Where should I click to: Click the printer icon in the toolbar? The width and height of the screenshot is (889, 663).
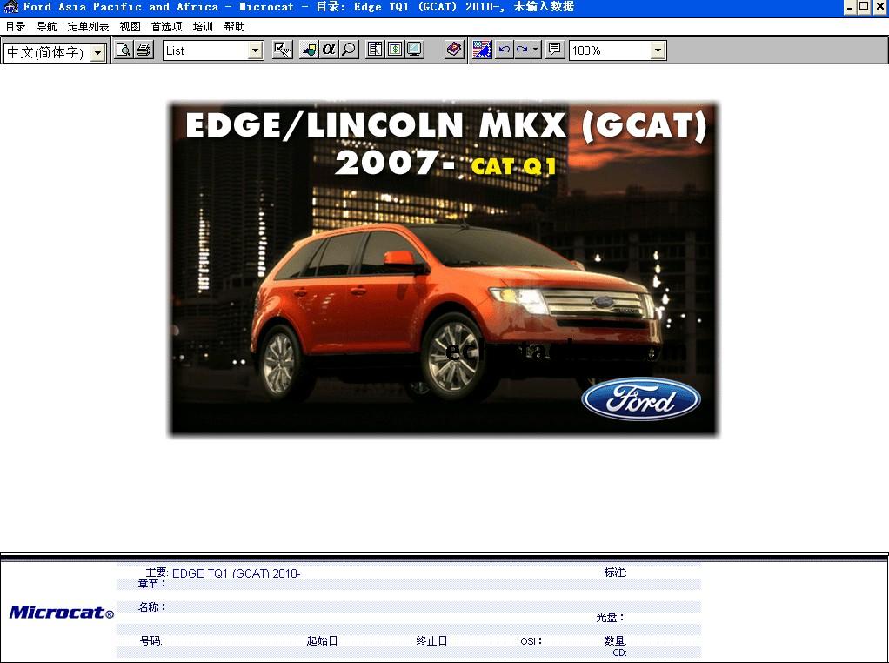click(x=144, y=50)
